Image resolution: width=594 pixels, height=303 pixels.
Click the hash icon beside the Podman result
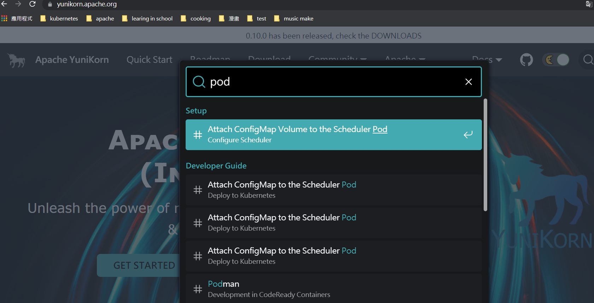coord(198,289)
